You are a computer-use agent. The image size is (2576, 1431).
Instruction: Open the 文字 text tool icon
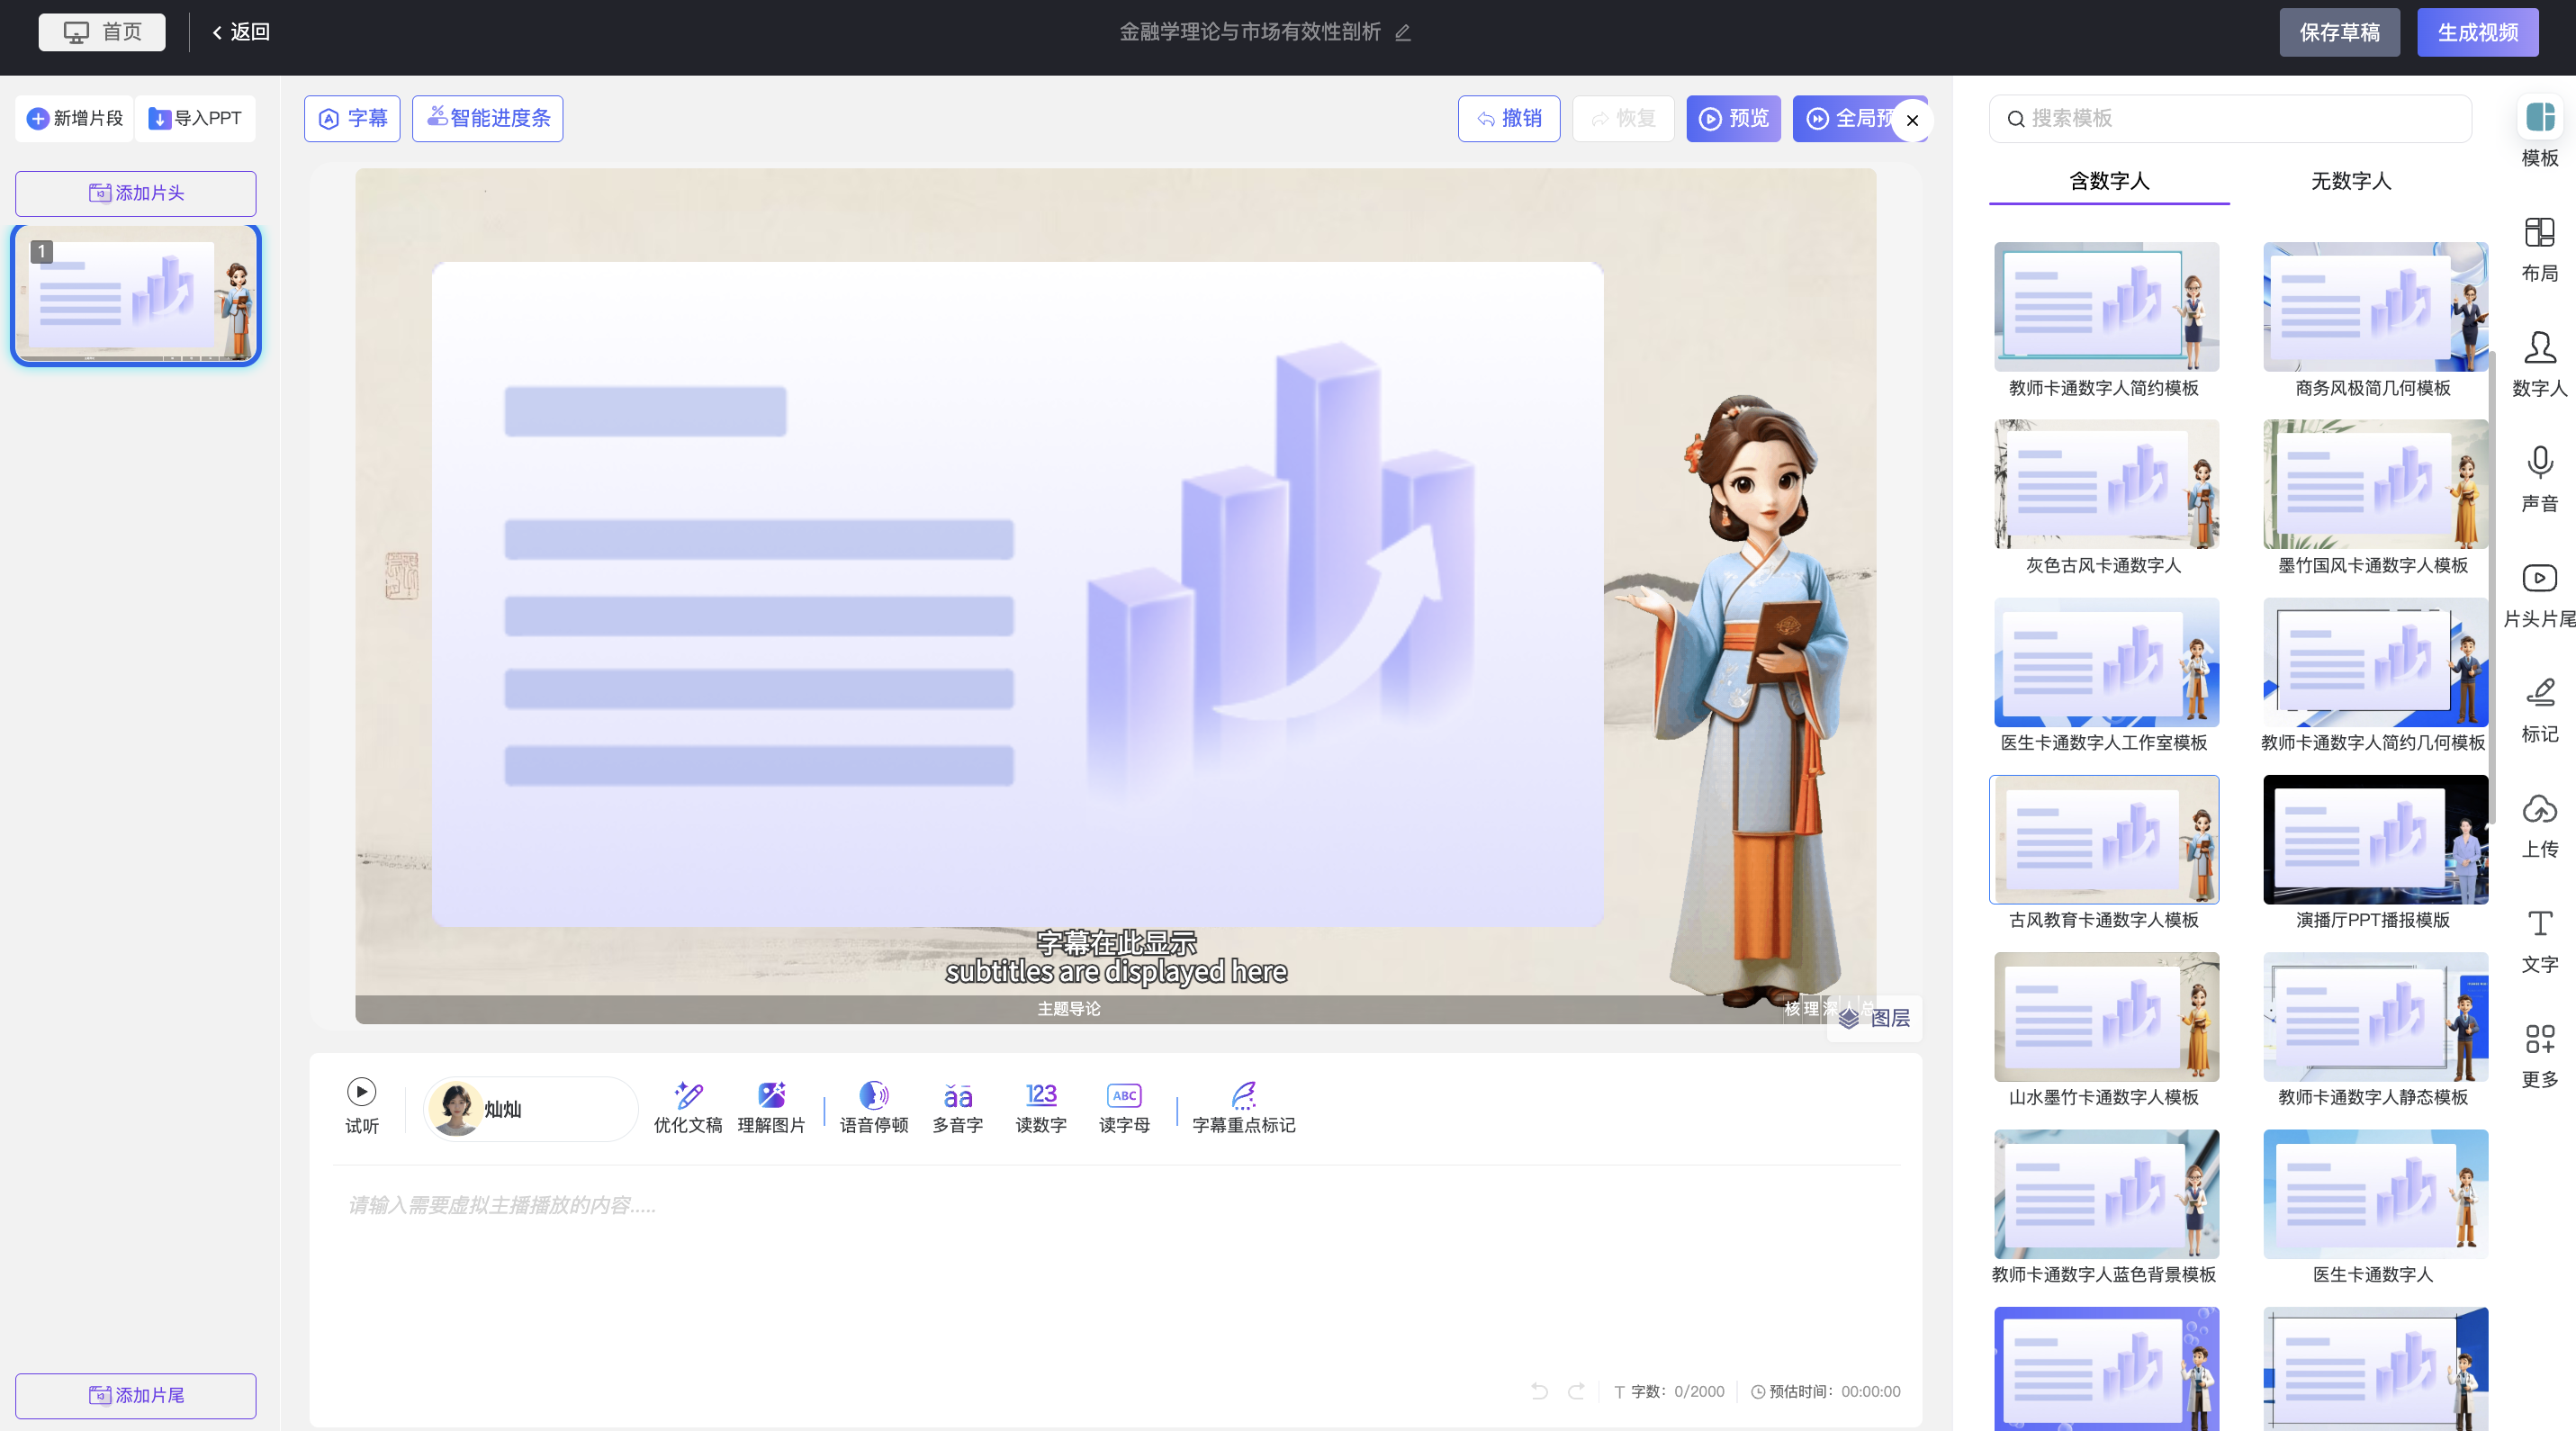point(2538,924)
